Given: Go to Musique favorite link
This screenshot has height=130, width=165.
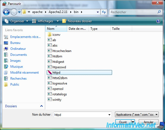Looking at the screenshot, I should 16,67.
